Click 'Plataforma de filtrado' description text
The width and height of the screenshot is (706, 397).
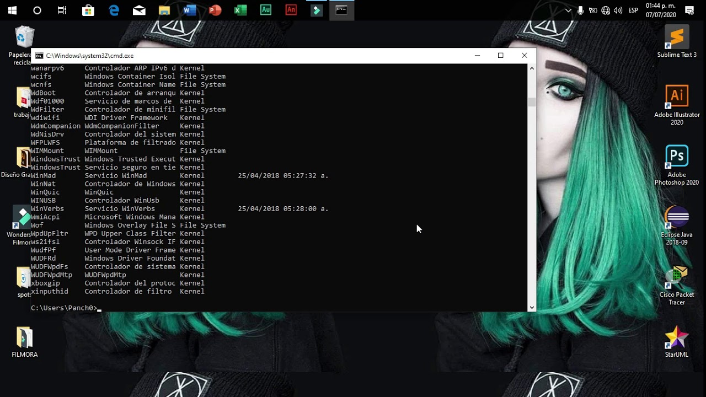[130, 143]
